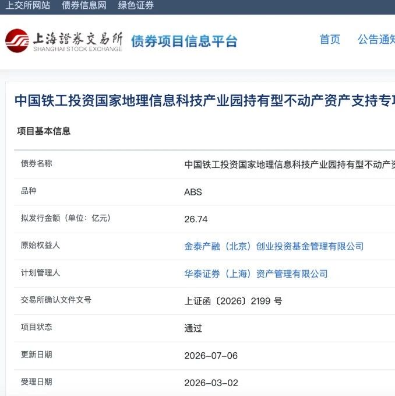Click the 债券项目信息平台 platform title
This screenshot has height=396, width=395.
(x=184, y=41)
